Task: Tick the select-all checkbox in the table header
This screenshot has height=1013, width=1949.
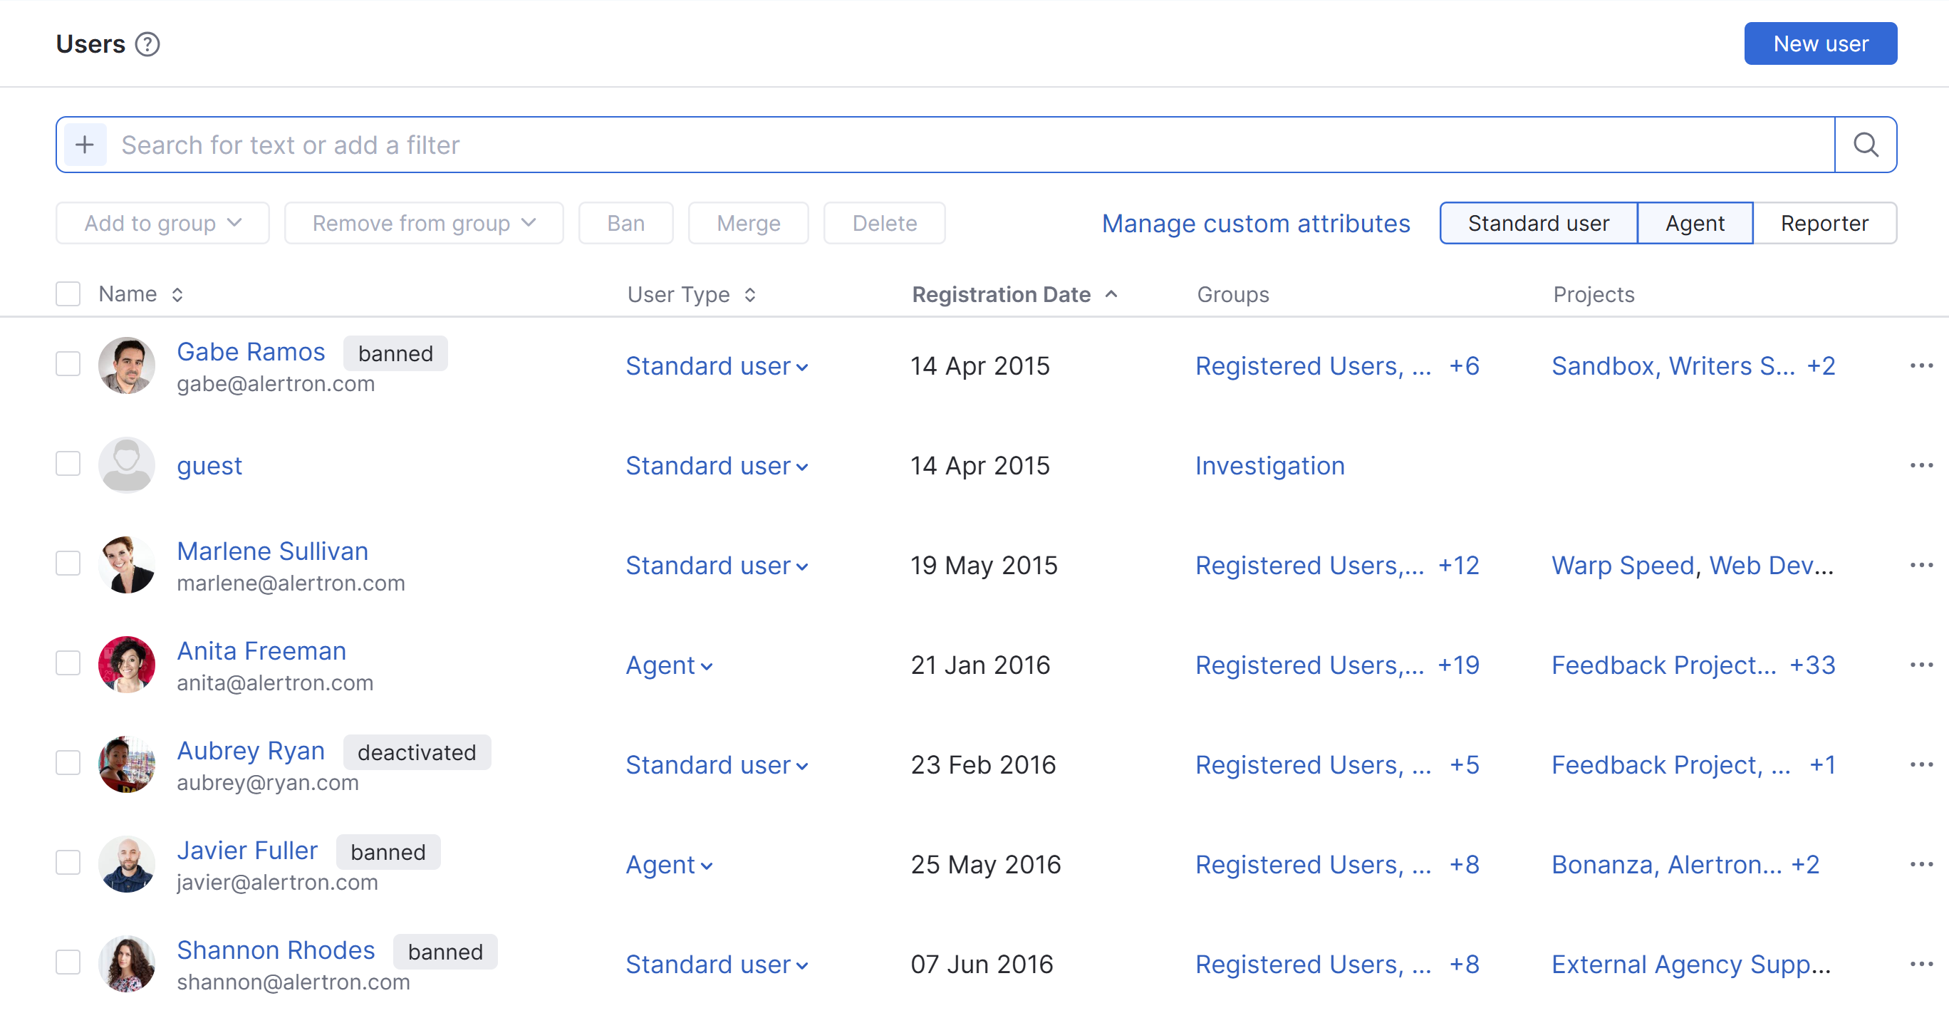Action: [x=68, y=293]
